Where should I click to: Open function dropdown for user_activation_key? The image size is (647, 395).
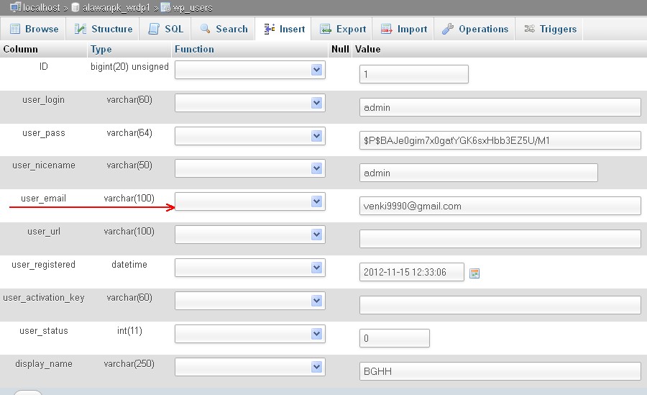[x=250, y=301]
